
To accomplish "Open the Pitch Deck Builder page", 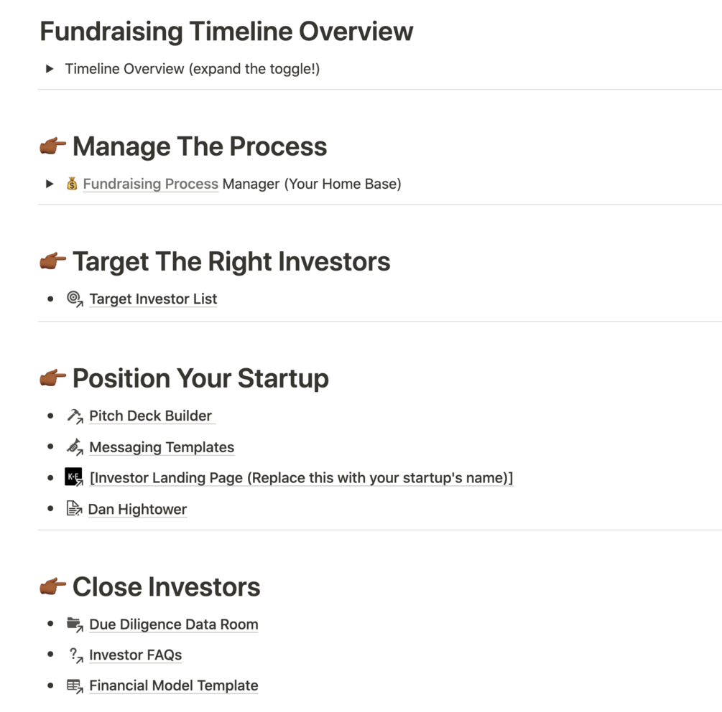I will (150, 416).
